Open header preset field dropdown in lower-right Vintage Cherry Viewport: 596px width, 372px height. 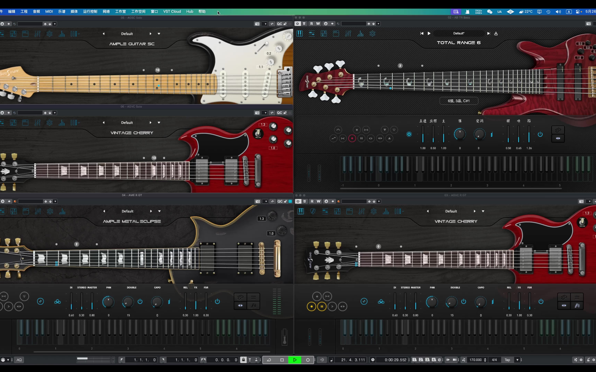(379, 201)
